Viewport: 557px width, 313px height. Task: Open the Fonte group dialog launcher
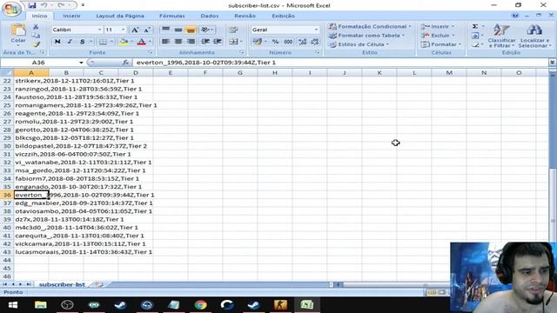click(x=151, y=52)
